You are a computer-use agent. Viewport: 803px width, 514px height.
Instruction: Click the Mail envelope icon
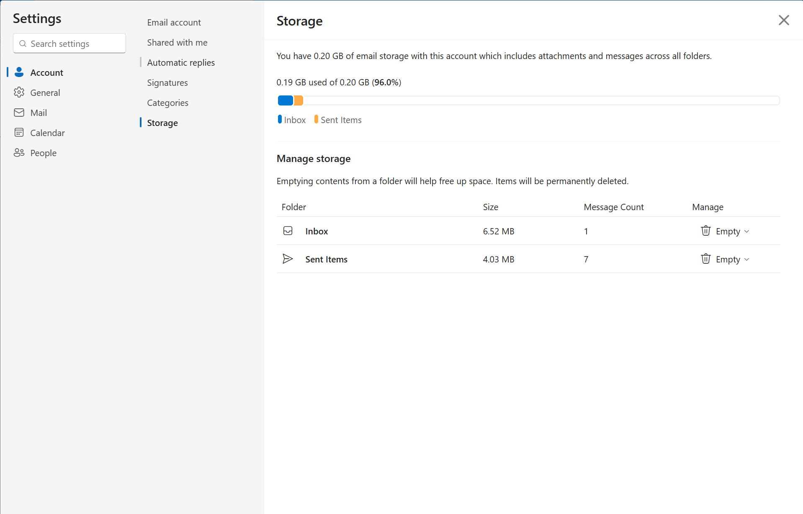[19, 113]
